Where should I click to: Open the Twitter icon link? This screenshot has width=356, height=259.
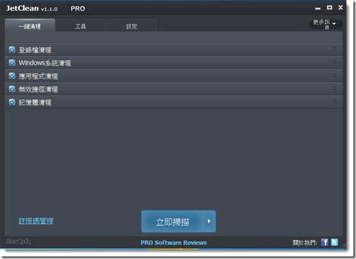tap(334, 242)
